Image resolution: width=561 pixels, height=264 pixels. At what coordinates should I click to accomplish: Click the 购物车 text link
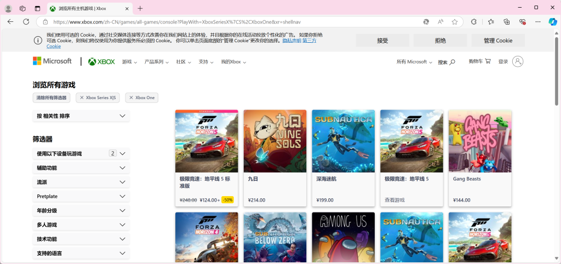pos(476,61)
